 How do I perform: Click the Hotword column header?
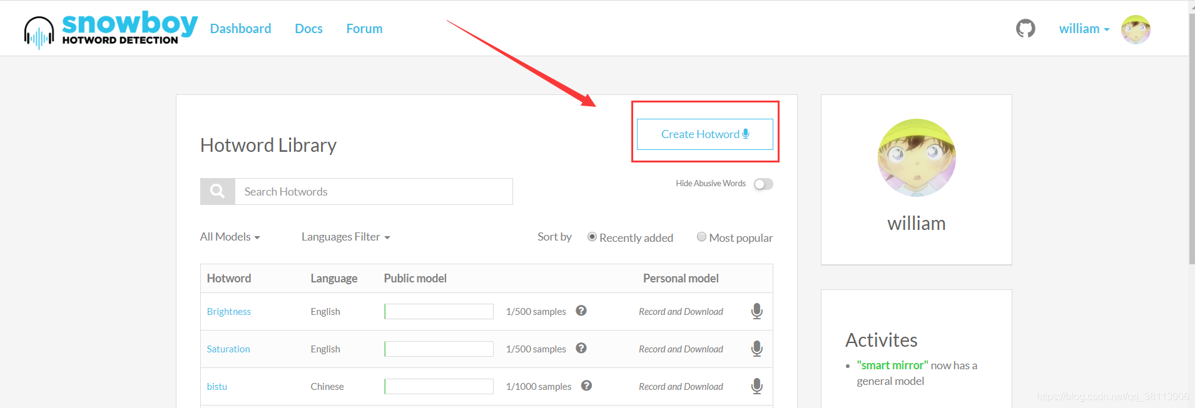coord(229,278)
